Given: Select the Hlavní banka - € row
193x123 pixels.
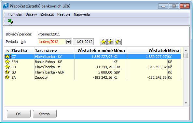Looking at the screenshot, I should (x=92, y=67).
